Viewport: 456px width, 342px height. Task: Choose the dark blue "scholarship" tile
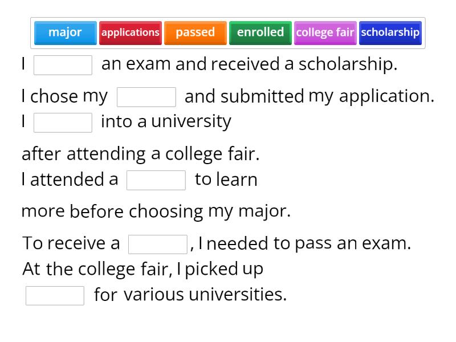tap(390, 32)
